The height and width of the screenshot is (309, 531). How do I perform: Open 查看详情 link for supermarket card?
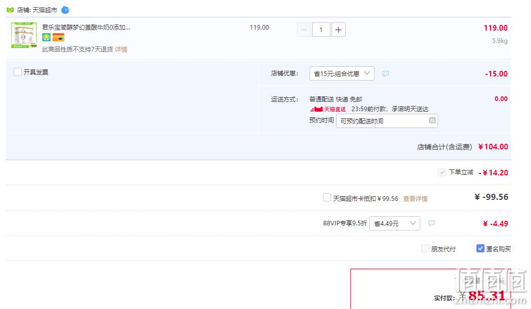(415, 199)
